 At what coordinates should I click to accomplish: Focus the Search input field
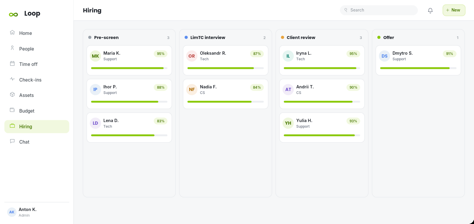point(379,10)
